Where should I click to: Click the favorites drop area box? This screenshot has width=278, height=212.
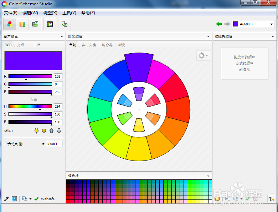coord(244,63)
